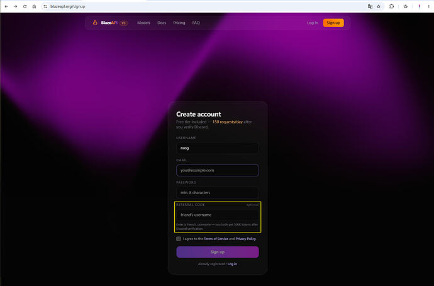The height and width of the screenshot is (286, 434).
Task: Click the translate page icon
Action: coord(370,6)
